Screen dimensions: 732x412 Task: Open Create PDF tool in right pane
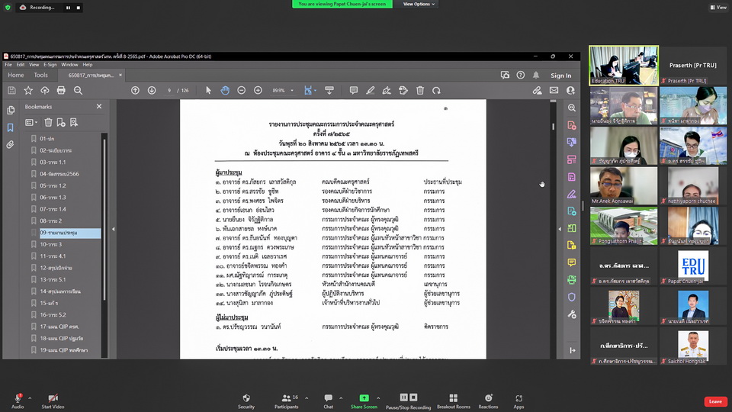coord(571,125)
